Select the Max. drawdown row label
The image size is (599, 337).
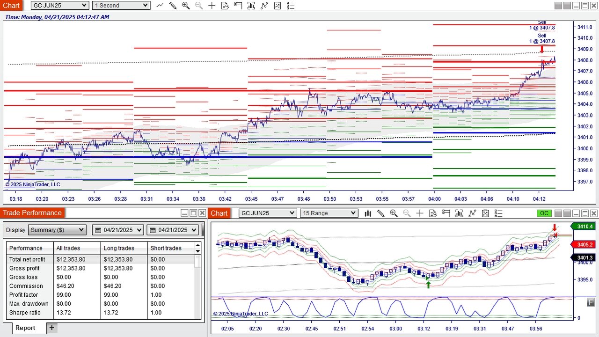click(x=29, y=304)
